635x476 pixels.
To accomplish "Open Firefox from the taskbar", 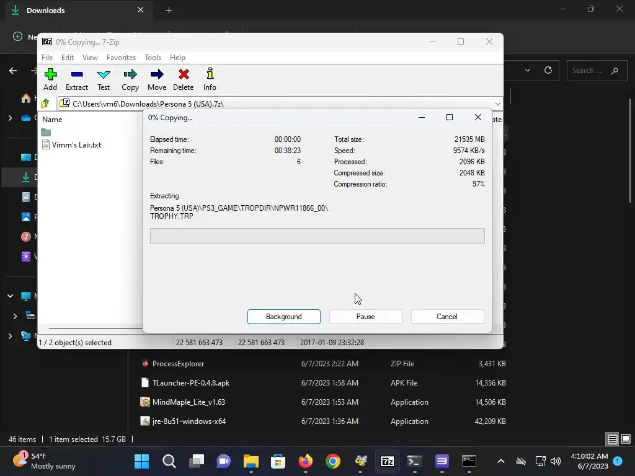I will click(x=305, y=461).
